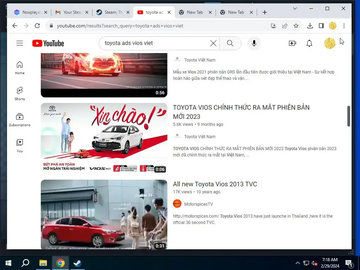
Task: Open the Windows Start menu
Action: click(8, 263)
